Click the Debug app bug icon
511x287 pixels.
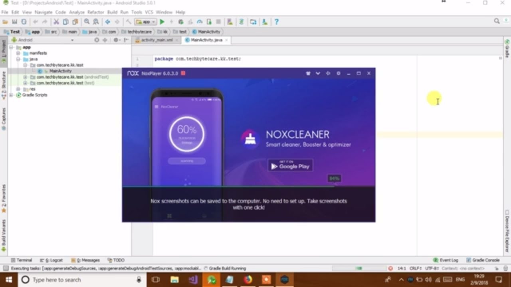tap(181, 22)
